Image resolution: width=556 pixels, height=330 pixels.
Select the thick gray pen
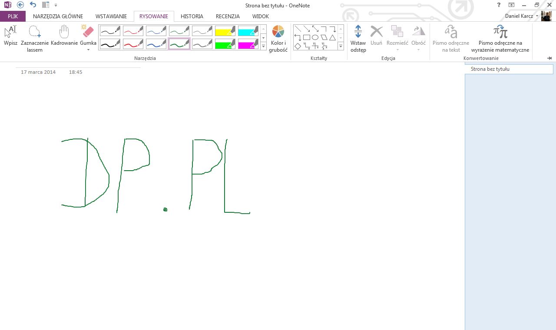coord(202,43)
